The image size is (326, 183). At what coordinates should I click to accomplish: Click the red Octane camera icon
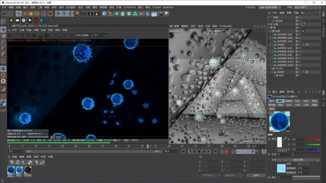[x=36, y=20]
